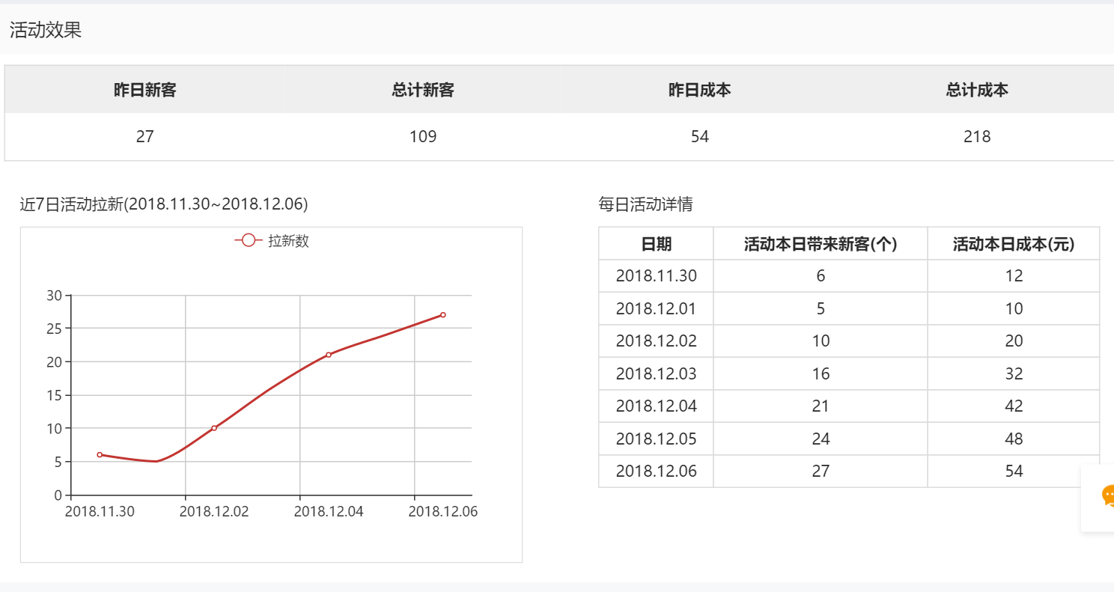Screen dimensions: 1114x592
Task: Click the chart data point above 2018.12.04
Action: click(329, 355)
